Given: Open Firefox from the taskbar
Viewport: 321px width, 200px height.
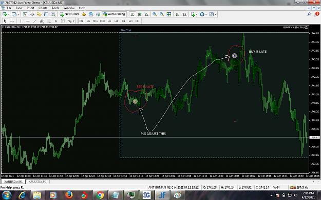Looking at the screenshot, I should point(69,195).
